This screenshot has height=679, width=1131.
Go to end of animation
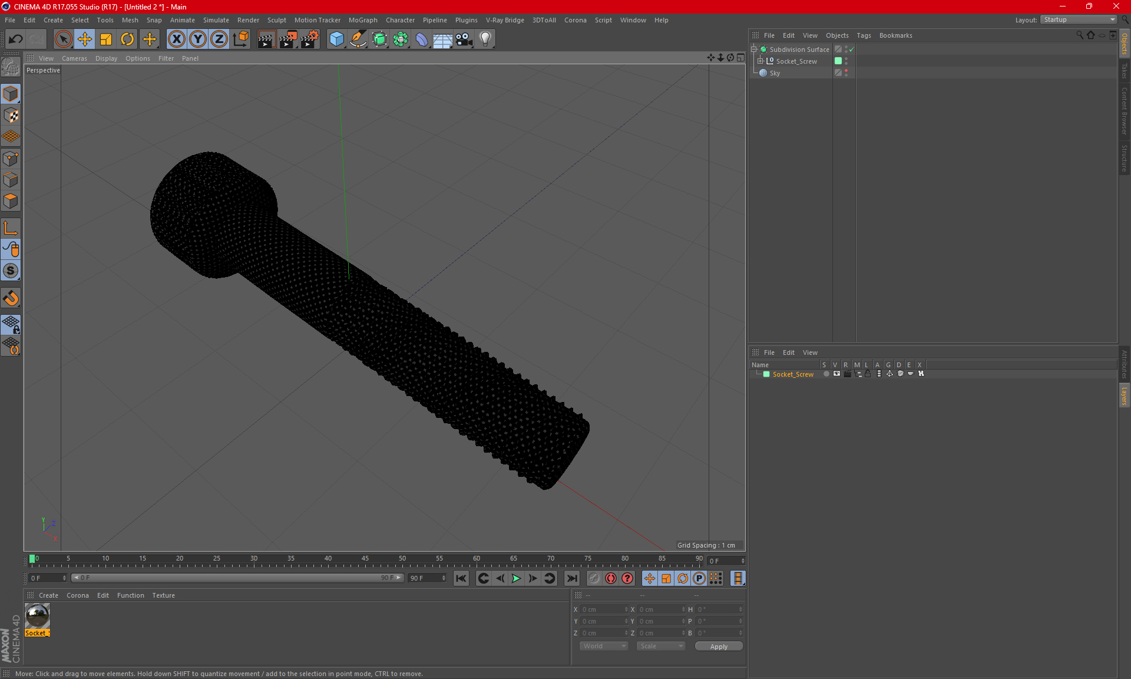point(571,578)
